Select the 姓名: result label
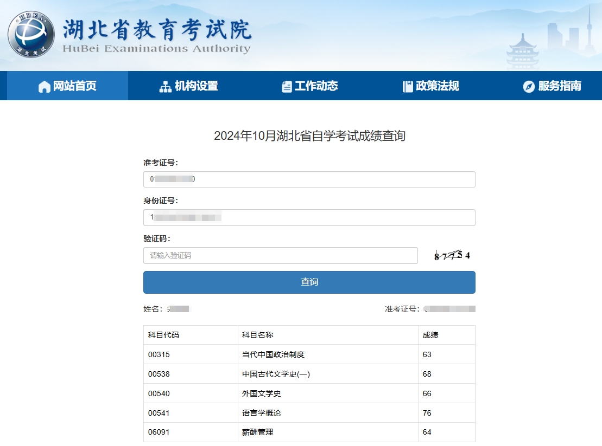 click(x=153, y=309)
